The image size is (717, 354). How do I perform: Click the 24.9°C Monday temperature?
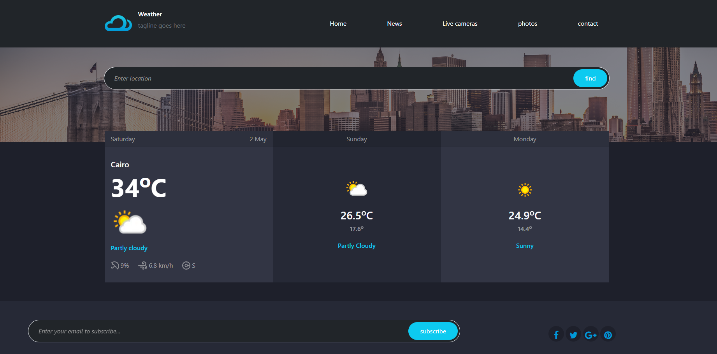point(525,216)
